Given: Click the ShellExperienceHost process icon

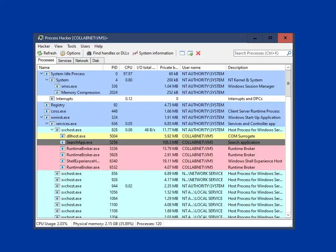Looking at the screenshot, I should click(x=63, y=161).
